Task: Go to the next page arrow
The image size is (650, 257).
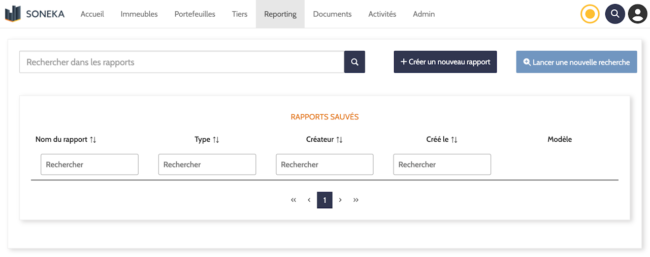Action: point(340,200)
